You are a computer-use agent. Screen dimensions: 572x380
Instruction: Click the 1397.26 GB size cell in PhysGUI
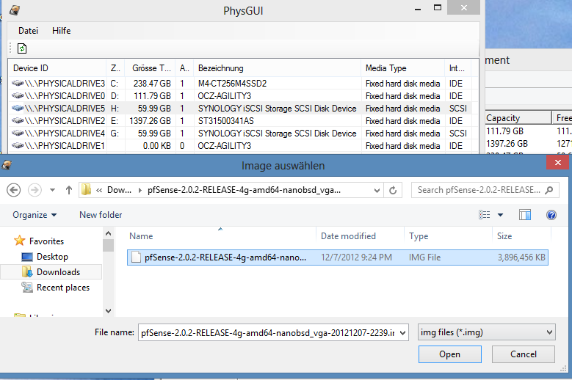[150, 120]
